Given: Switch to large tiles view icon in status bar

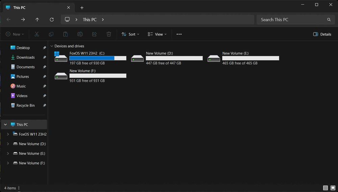Looking at the screenshot, I should (x=333, y=188).
